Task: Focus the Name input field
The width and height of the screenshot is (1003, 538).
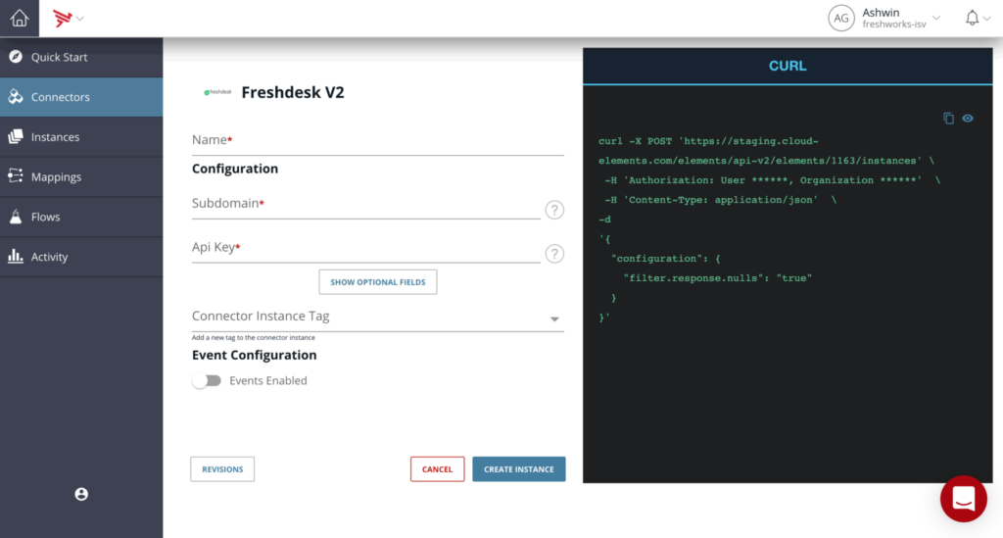Action: 377,141
